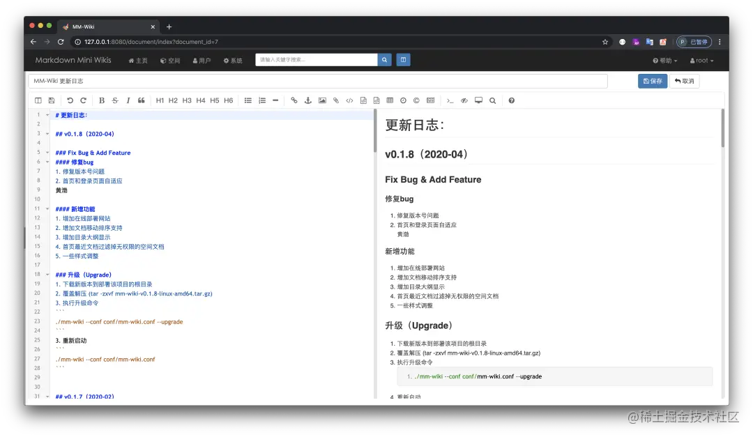Redo the last edit
This screenshot has width=753, height=437.
point(83,100)
